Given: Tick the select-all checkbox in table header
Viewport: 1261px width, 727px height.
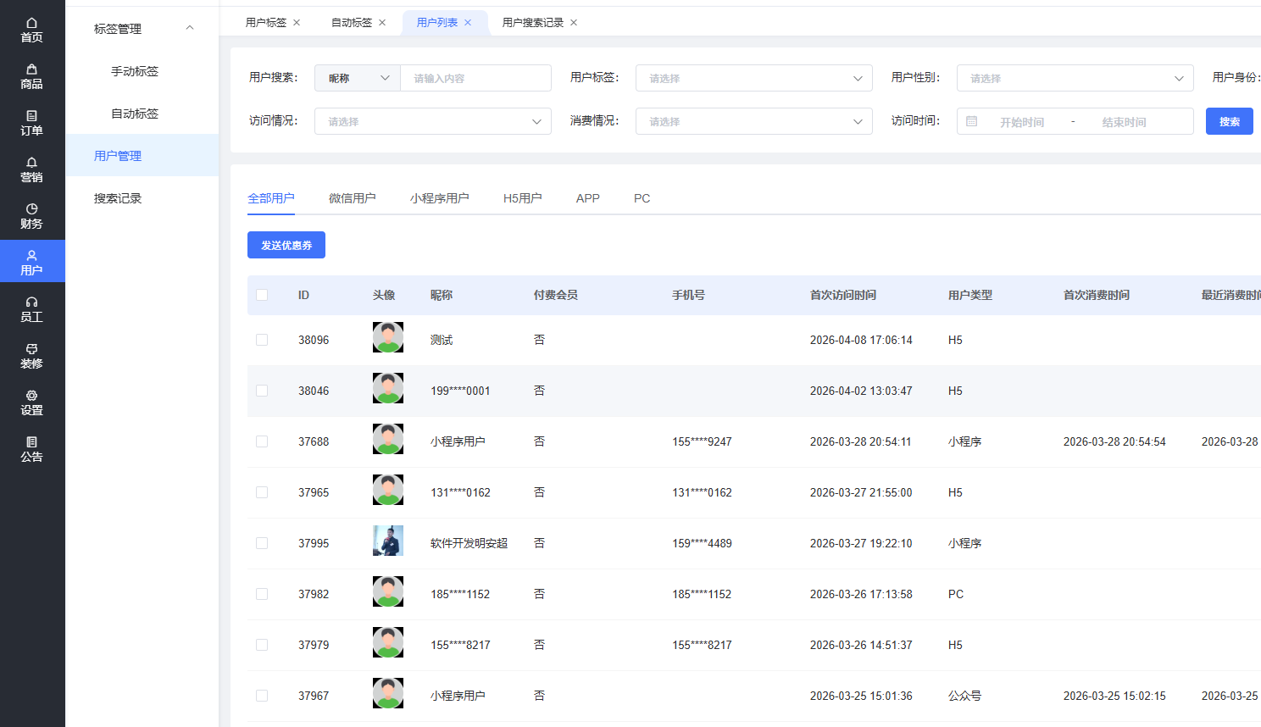Looking at the screenshot, I should click(262, 295).
